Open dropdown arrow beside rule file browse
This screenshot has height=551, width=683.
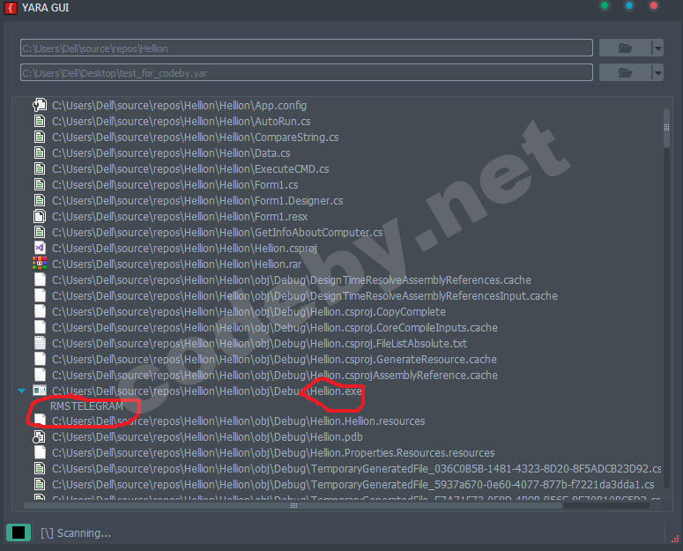point(657,73)
